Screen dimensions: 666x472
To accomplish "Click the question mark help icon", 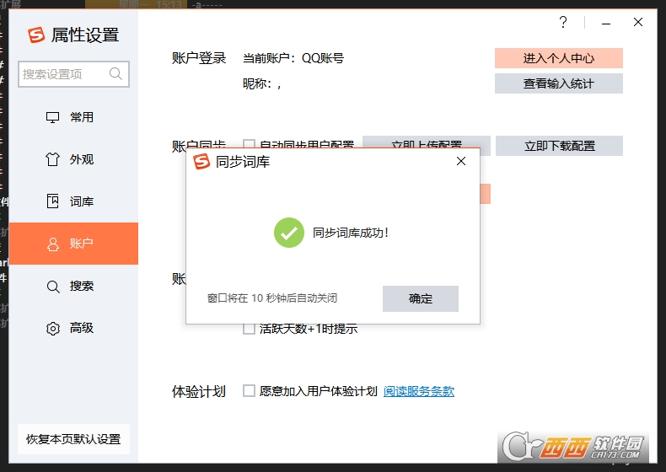I will tap(563, 22).
